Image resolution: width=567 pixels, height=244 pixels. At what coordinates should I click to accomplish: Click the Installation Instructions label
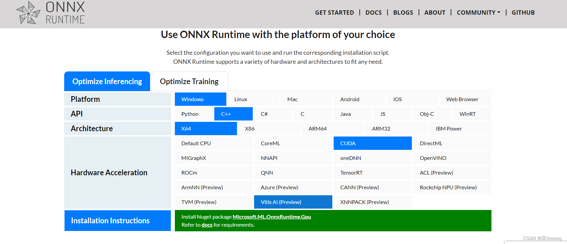tap(118, 221)
